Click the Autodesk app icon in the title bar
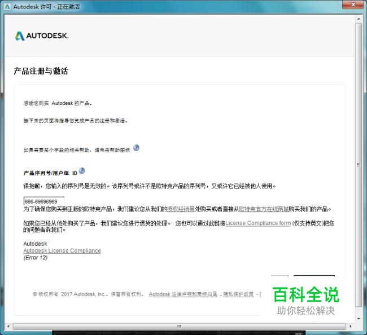 click(x=7, y=7)
